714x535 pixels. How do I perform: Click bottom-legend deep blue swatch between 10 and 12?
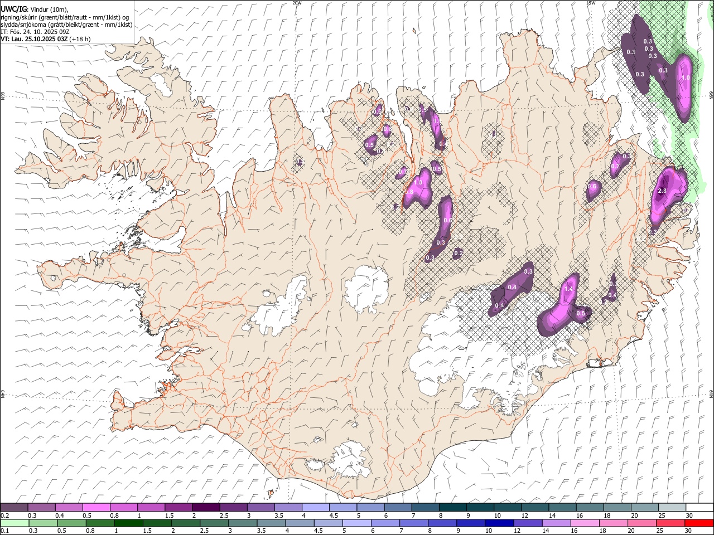pos(500,523)
